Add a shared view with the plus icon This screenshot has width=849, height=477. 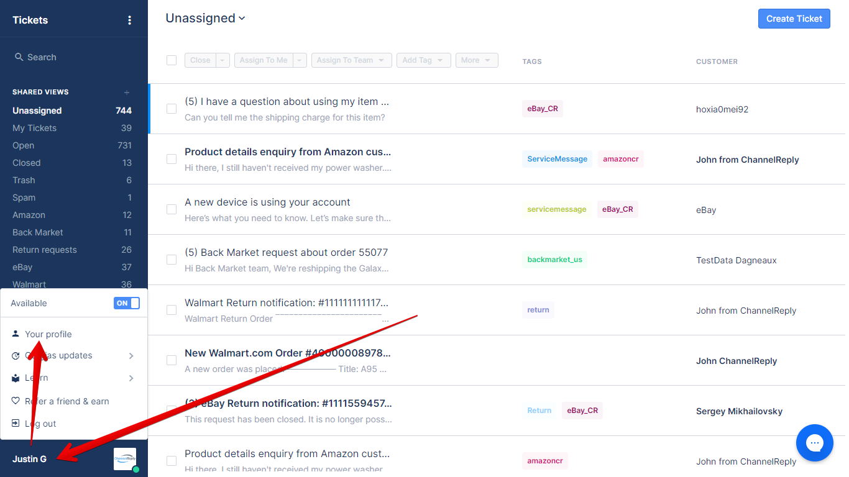(127, 93)
